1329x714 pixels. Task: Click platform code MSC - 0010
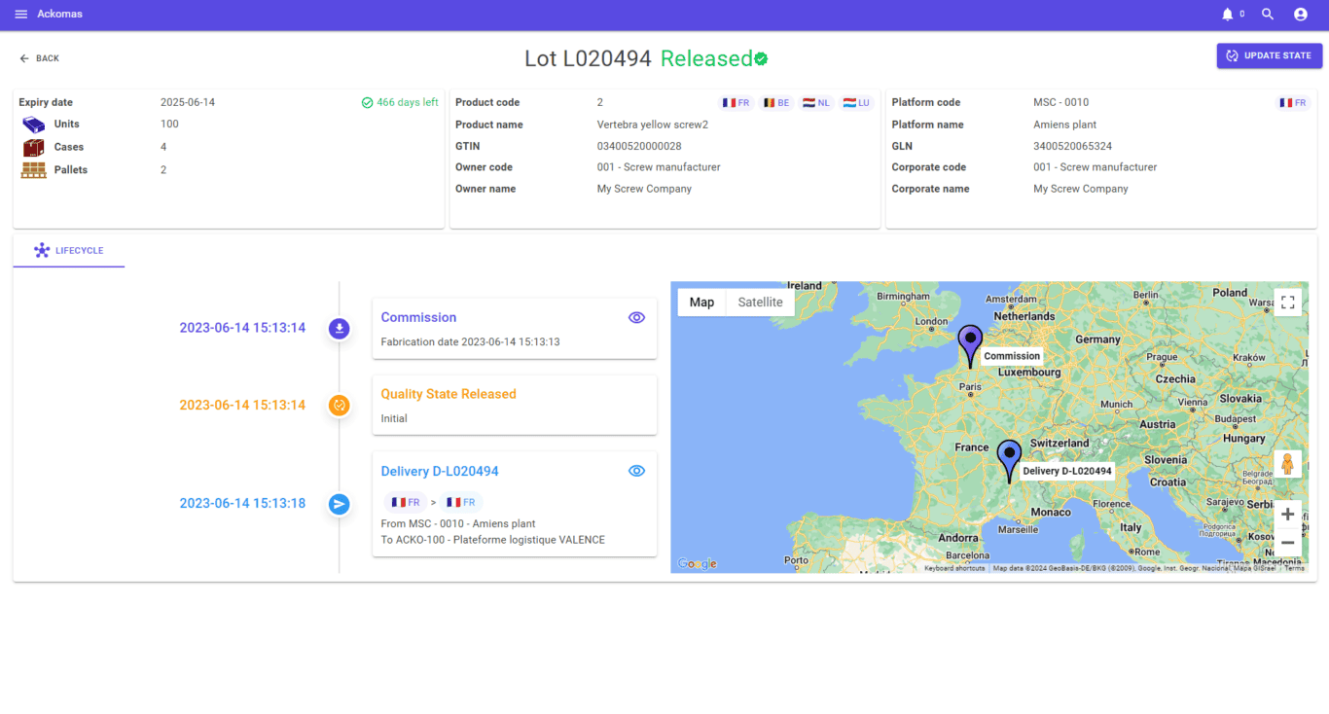point(1061,102)
